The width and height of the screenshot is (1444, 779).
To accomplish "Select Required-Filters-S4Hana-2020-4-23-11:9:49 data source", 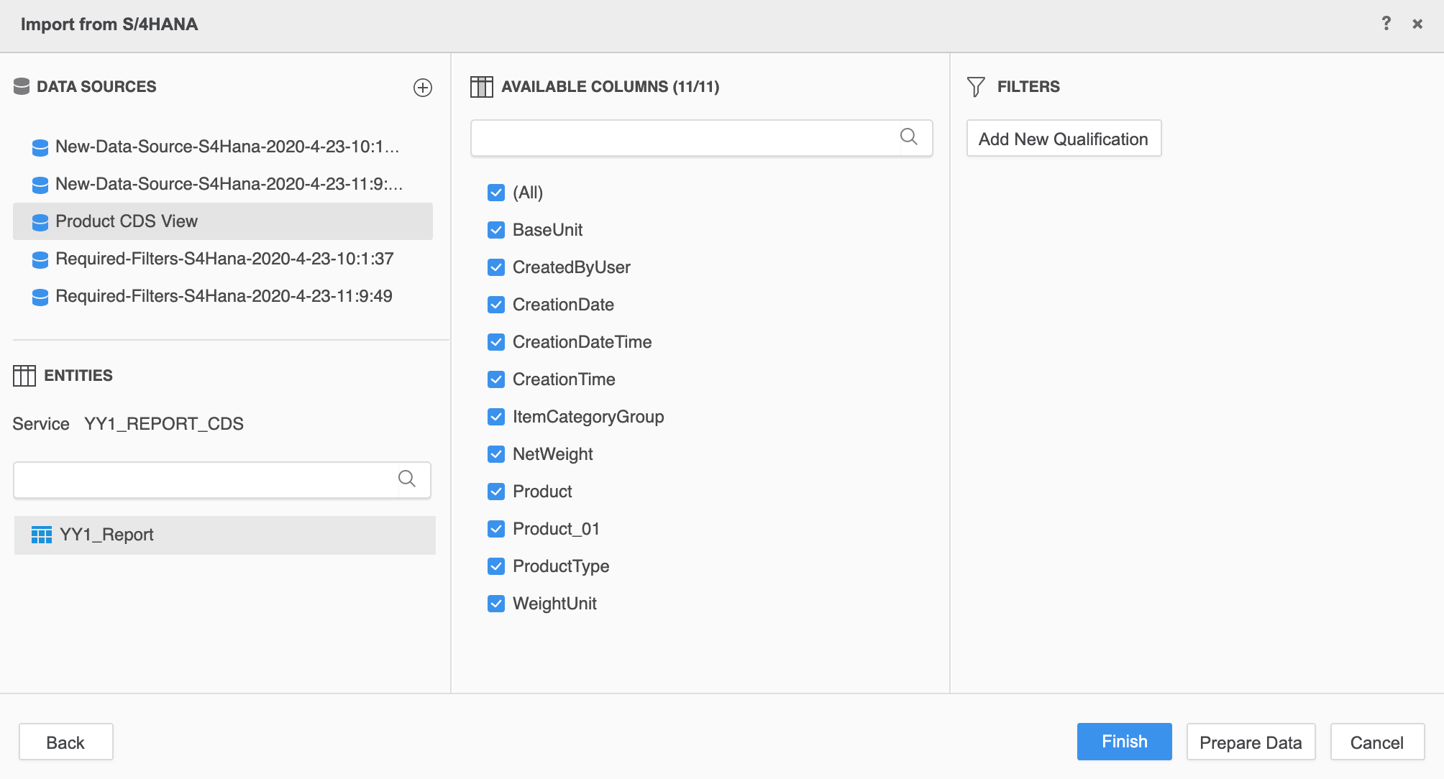I will tap(224, 295).
